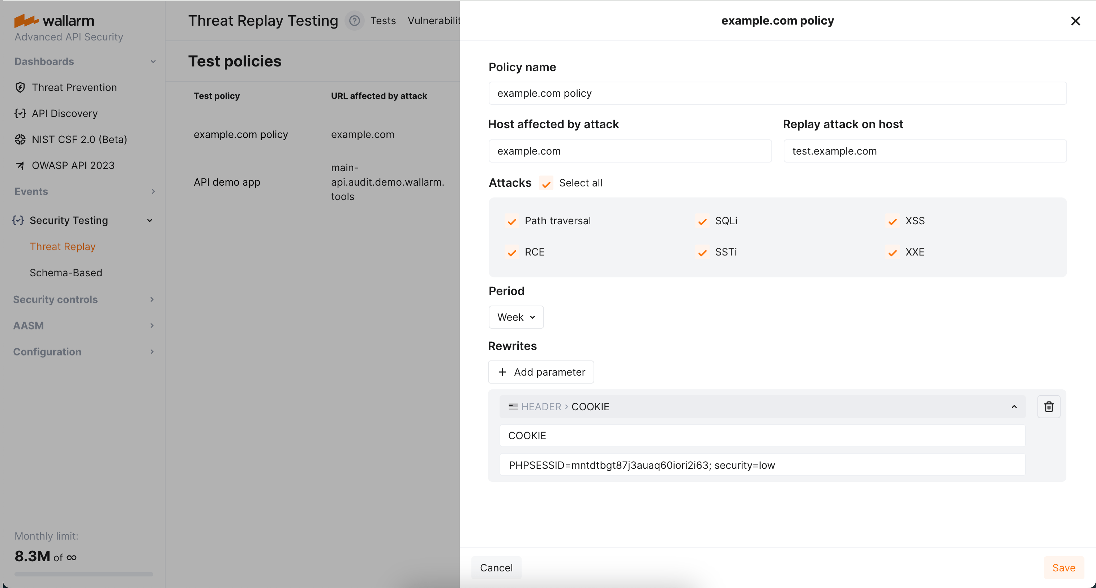Click the monthly limit progress bar
1096x588 pixels.
(83, 574)
